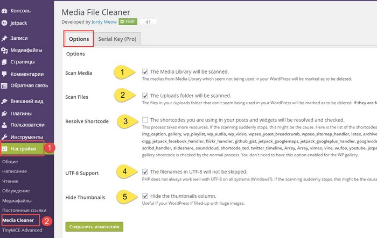Open the TinyMCE Advanced submenu
Image resolution: width=377 pixels, height=238 pixels.
22,230
